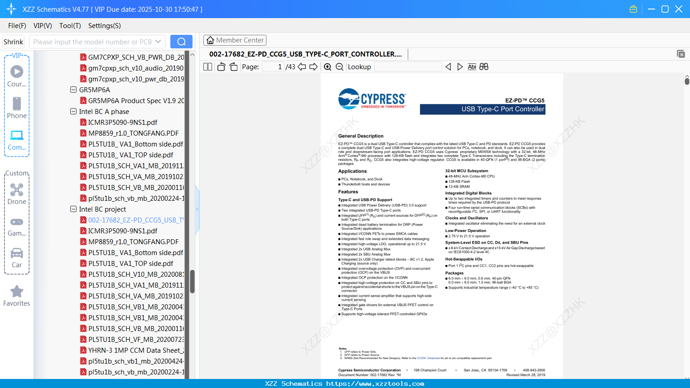Click the Lookup text field
The width and height of the screenshot is (690, 388).
click(408, 67)
